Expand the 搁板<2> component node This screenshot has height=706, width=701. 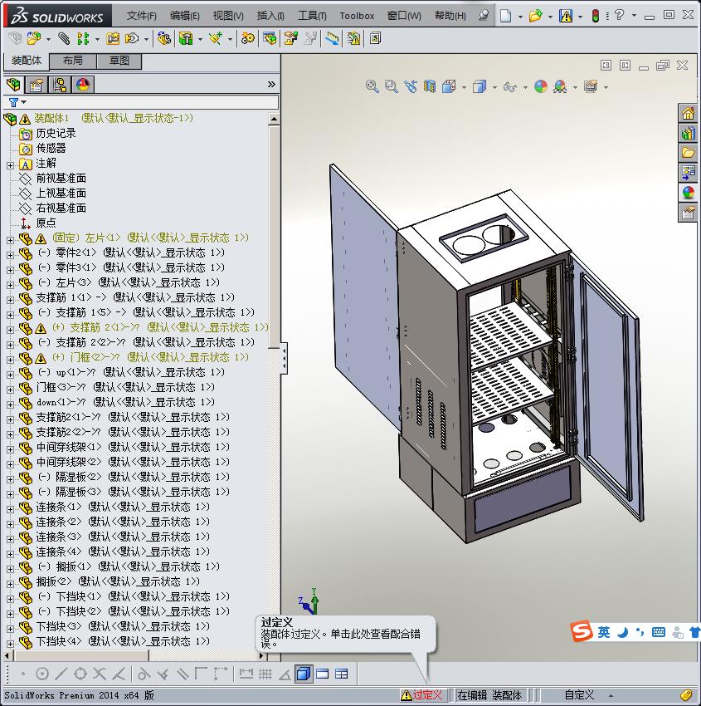pyautogui.click(x=10, y=584)
